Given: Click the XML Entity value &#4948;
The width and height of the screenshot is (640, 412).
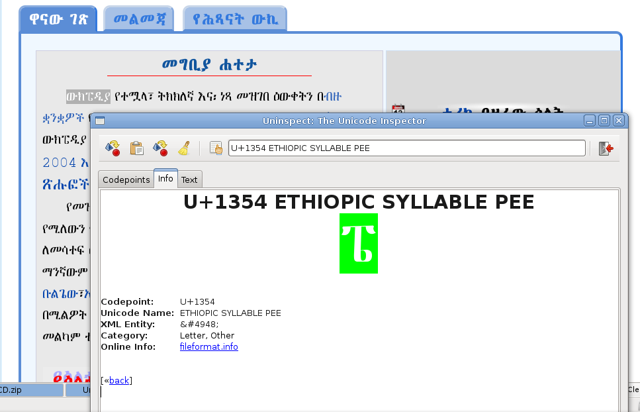Looking at the screenshot, I should point(199,324).
